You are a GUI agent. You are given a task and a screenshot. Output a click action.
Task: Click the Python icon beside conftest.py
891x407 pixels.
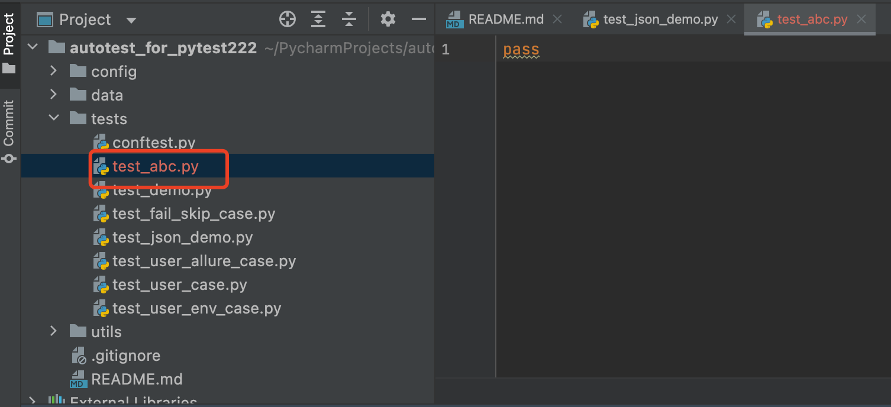point(101,143)
